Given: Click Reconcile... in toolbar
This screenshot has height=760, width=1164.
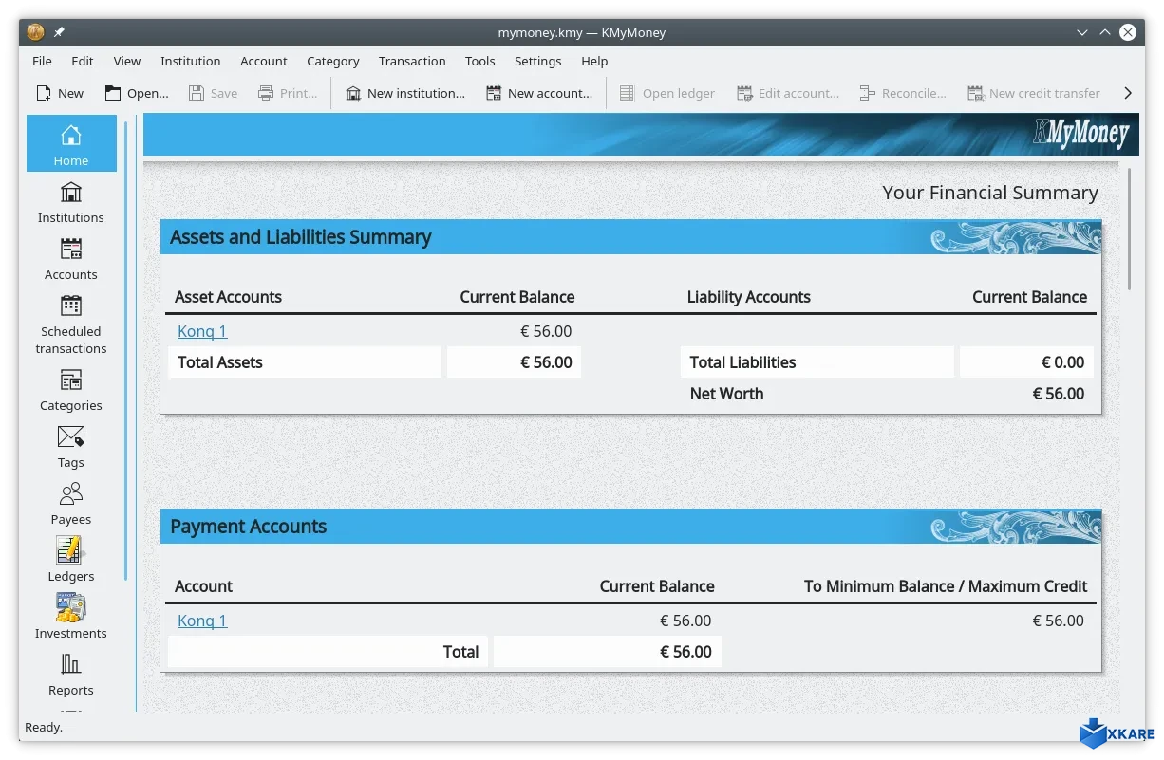Looking at the screenshot, I should tap(903, 93).
